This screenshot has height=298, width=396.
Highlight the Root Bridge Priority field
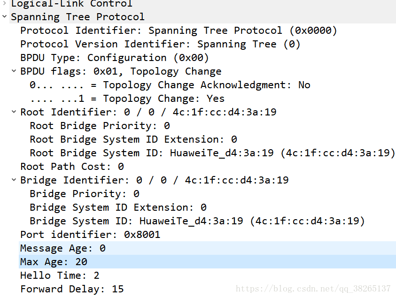[x=100, y=126]
